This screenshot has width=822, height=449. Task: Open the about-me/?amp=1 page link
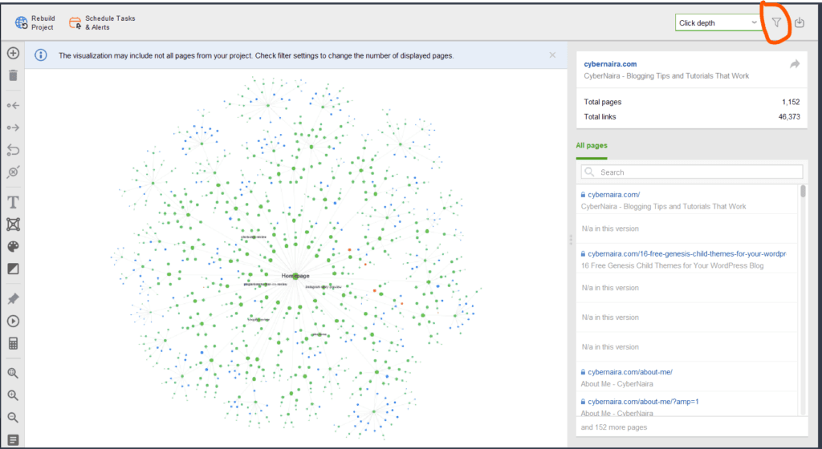(643, 402)
